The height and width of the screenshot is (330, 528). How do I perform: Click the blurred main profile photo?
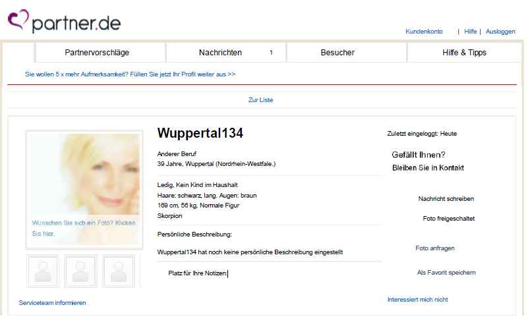tap(84, 190)
